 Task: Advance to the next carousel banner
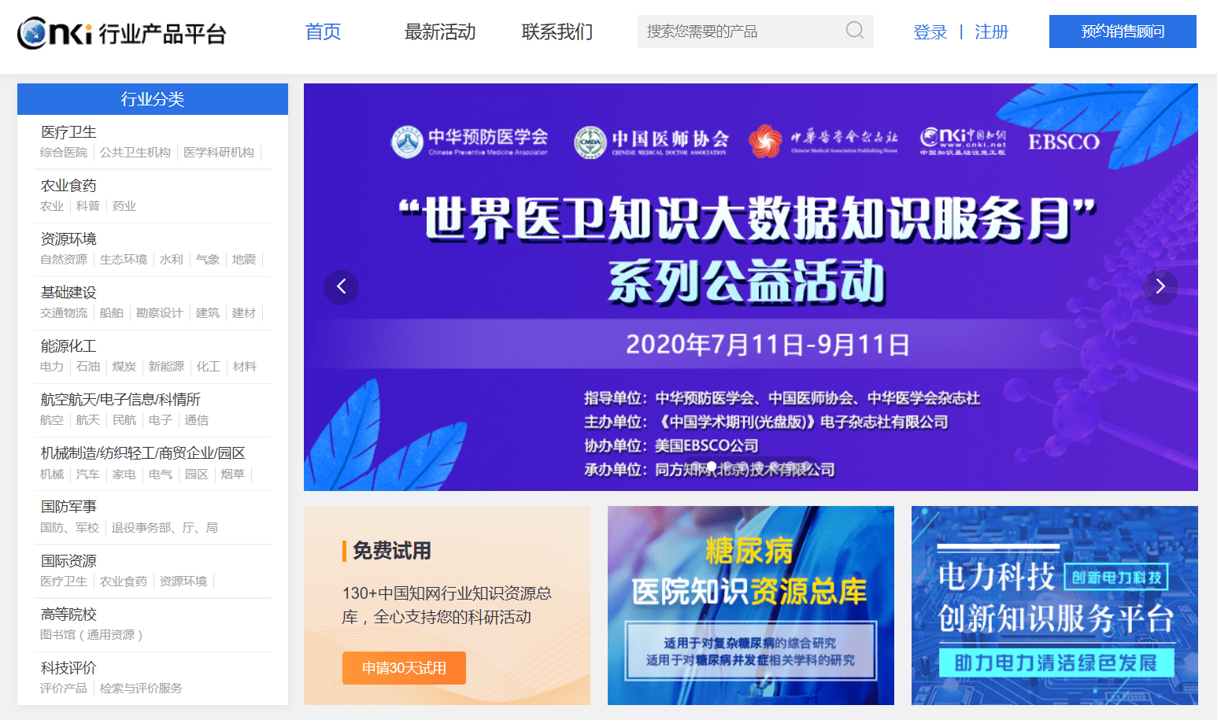click(1160, 286)
